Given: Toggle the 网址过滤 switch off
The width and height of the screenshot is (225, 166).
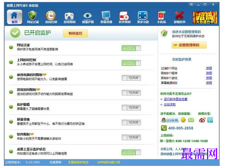Looking at the screenshot, I should 131,48.
